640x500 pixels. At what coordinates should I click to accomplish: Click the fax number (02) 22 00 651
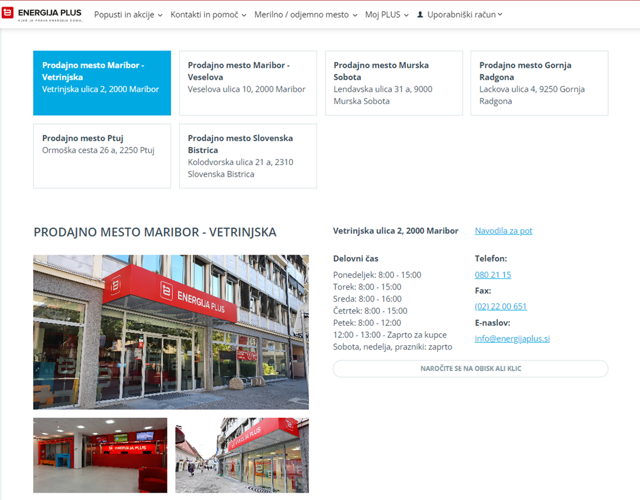[500, 307]
